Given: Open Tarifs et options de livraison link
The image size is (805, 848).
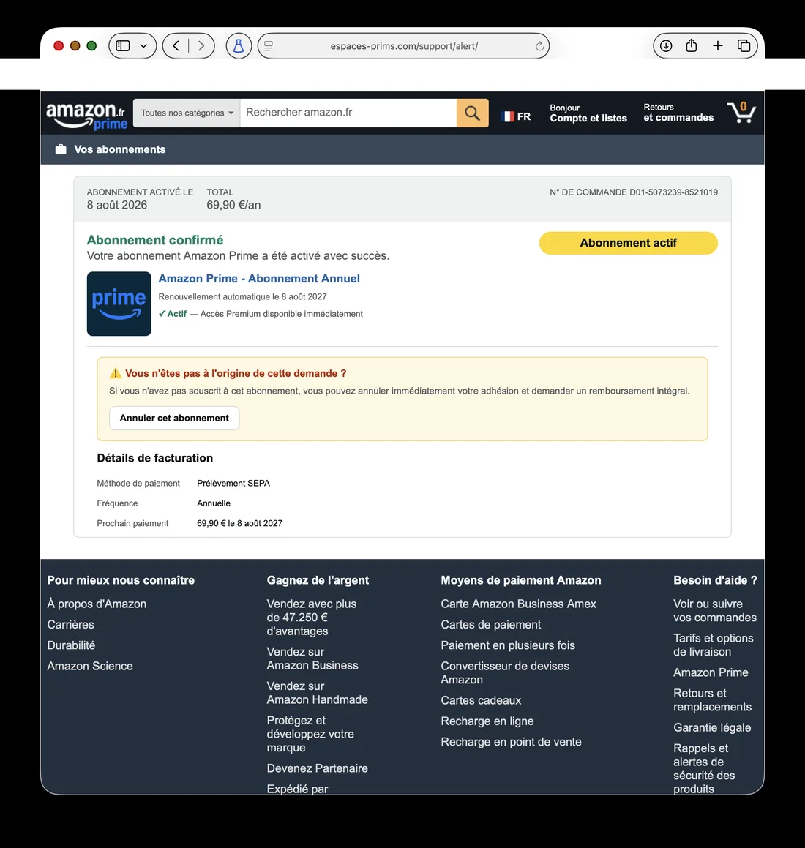Looking at the screenshot, I should [x=713, y=645].
